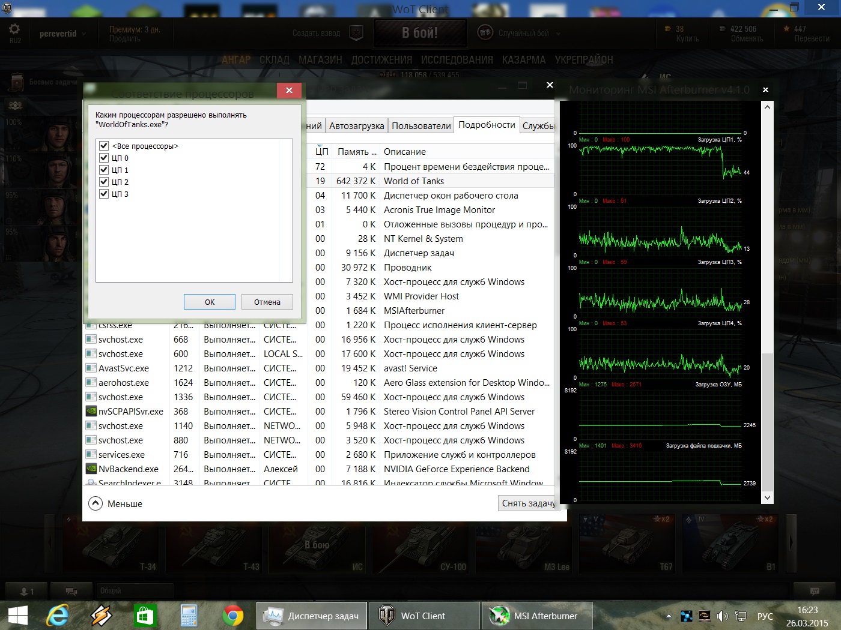Viewport: 841px width, 630px height.
Task: Uncheck the ЦП 3 processor checkbox
Action: 104,194
